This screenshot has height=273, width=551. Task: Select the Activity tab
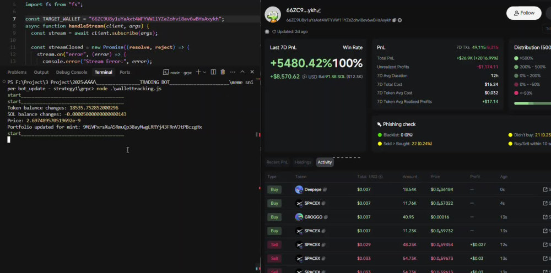click(325, 162)
